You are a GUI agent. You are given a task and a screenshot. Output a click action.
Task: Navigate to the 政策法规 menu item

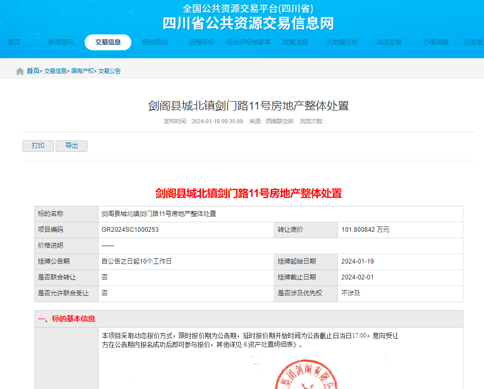[295, 42]
